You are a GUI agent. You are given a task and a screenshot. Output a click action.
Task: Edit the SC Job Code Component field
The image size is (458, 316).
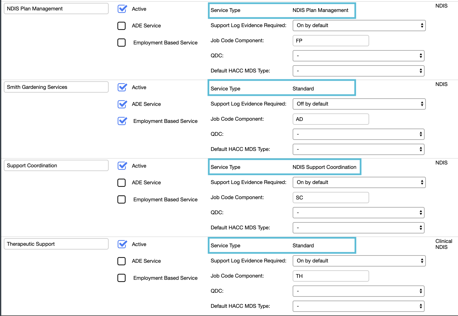coord(330,197)
